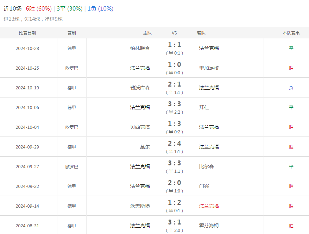Click the VS column header
Image resolution: width=309 pixels, height=234 pixels.
[174, 33]
